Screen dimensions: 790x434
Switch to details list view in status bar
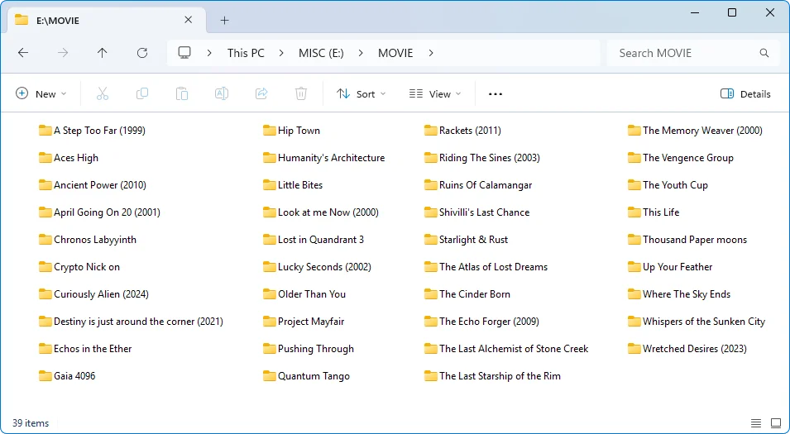tap(756, 423)
